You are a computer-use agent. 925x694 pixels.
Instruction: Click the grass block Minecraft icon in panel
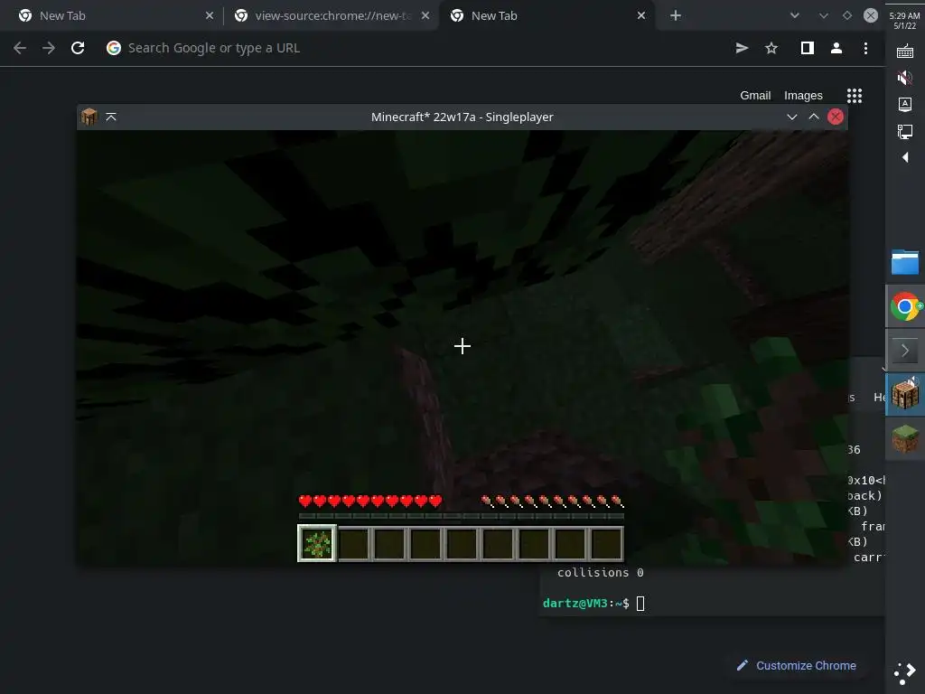click(x=905, y=439)
